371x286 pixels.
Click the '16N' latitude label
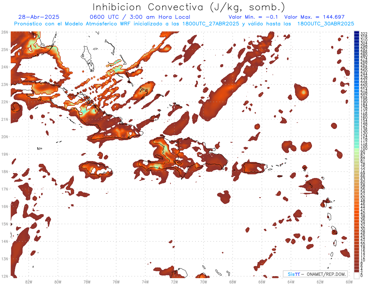(x=4, y=206)
